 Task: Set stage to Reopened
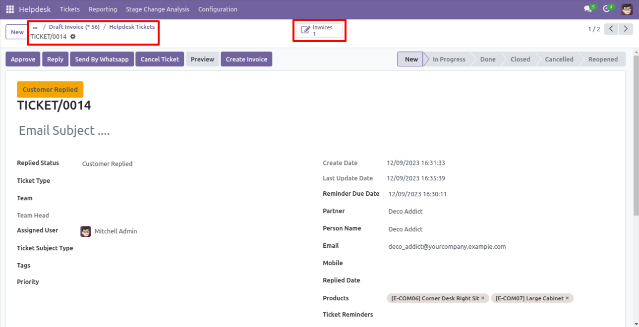point(603,59)
